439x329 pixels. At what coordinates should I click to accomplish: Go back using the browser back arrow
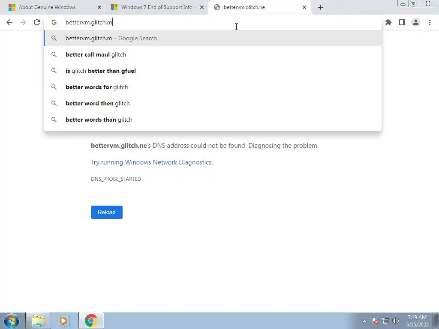point(9,22)
